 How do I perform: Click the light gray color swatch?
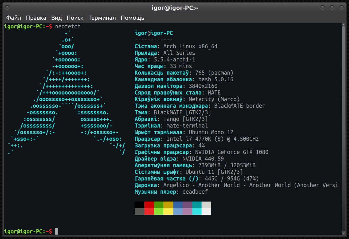coord(206,205)
